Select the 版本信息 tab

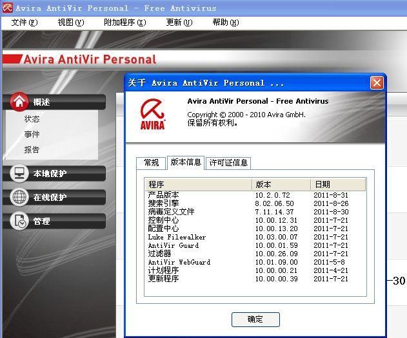186,162
